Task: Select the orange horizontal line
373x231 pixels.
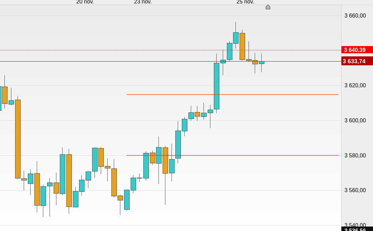Action: (x=172, y=94)
